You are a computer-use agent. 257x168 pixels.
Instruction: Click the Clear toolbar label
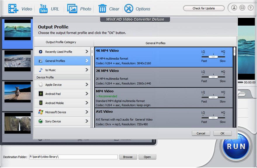click(x=114, y=9)
